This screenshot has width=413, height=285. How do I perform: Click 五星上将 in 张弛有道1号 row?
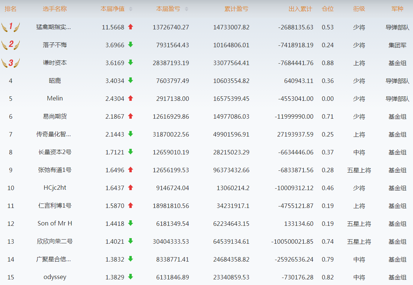click(359, 170)
